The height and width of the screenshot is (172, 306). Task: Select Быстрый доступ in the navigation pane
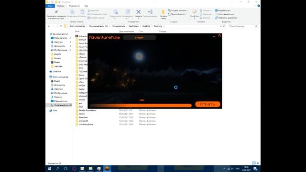[61, 34]
